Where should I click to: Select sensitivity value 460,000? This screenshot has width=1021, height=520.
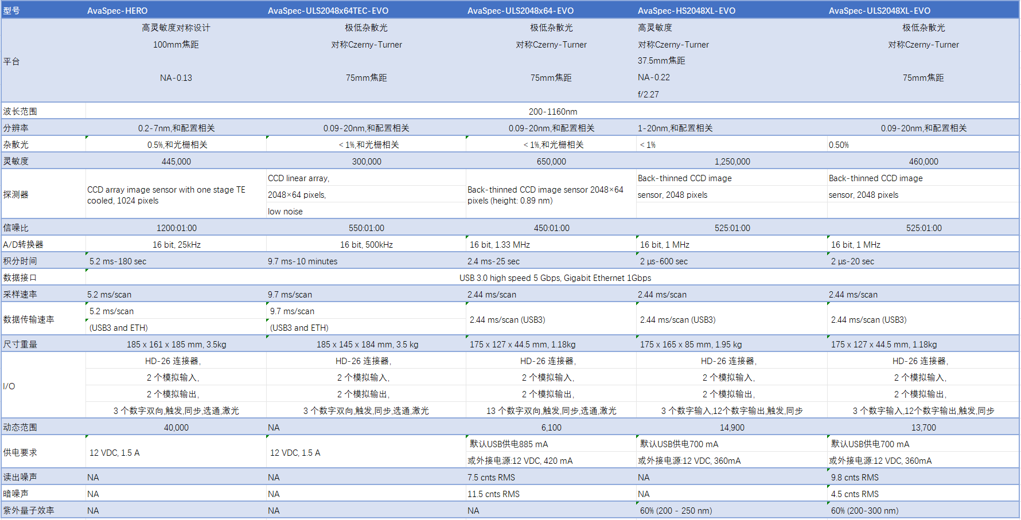pos(923,161)
